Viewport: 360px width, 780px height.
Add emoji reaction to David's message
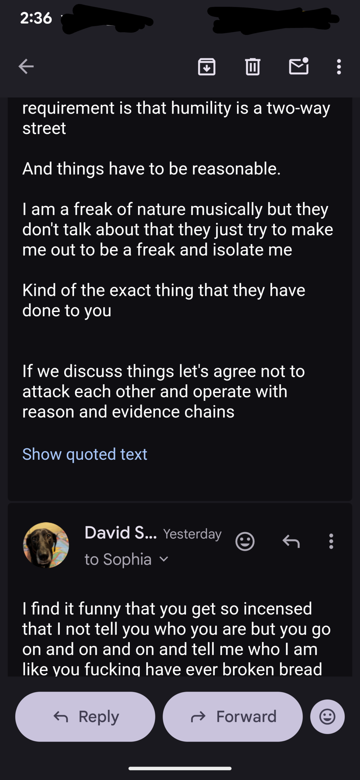click(245, 541)
